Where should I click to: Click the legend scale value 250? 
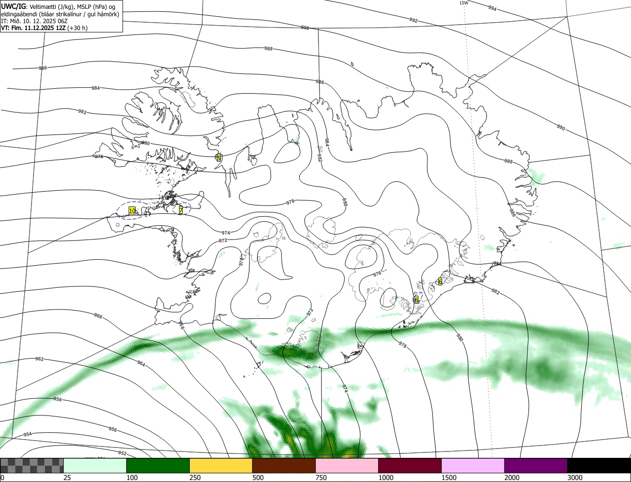point(195,478)
